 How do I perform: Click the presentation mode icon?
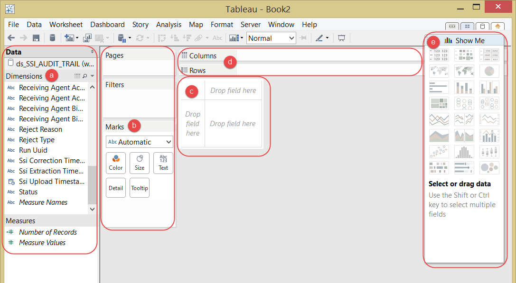pos(342,38)
